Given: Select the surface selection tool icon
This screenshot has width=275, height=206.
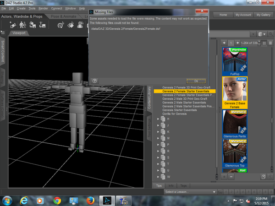Looking at the screenshot, I should coord(71,25).
